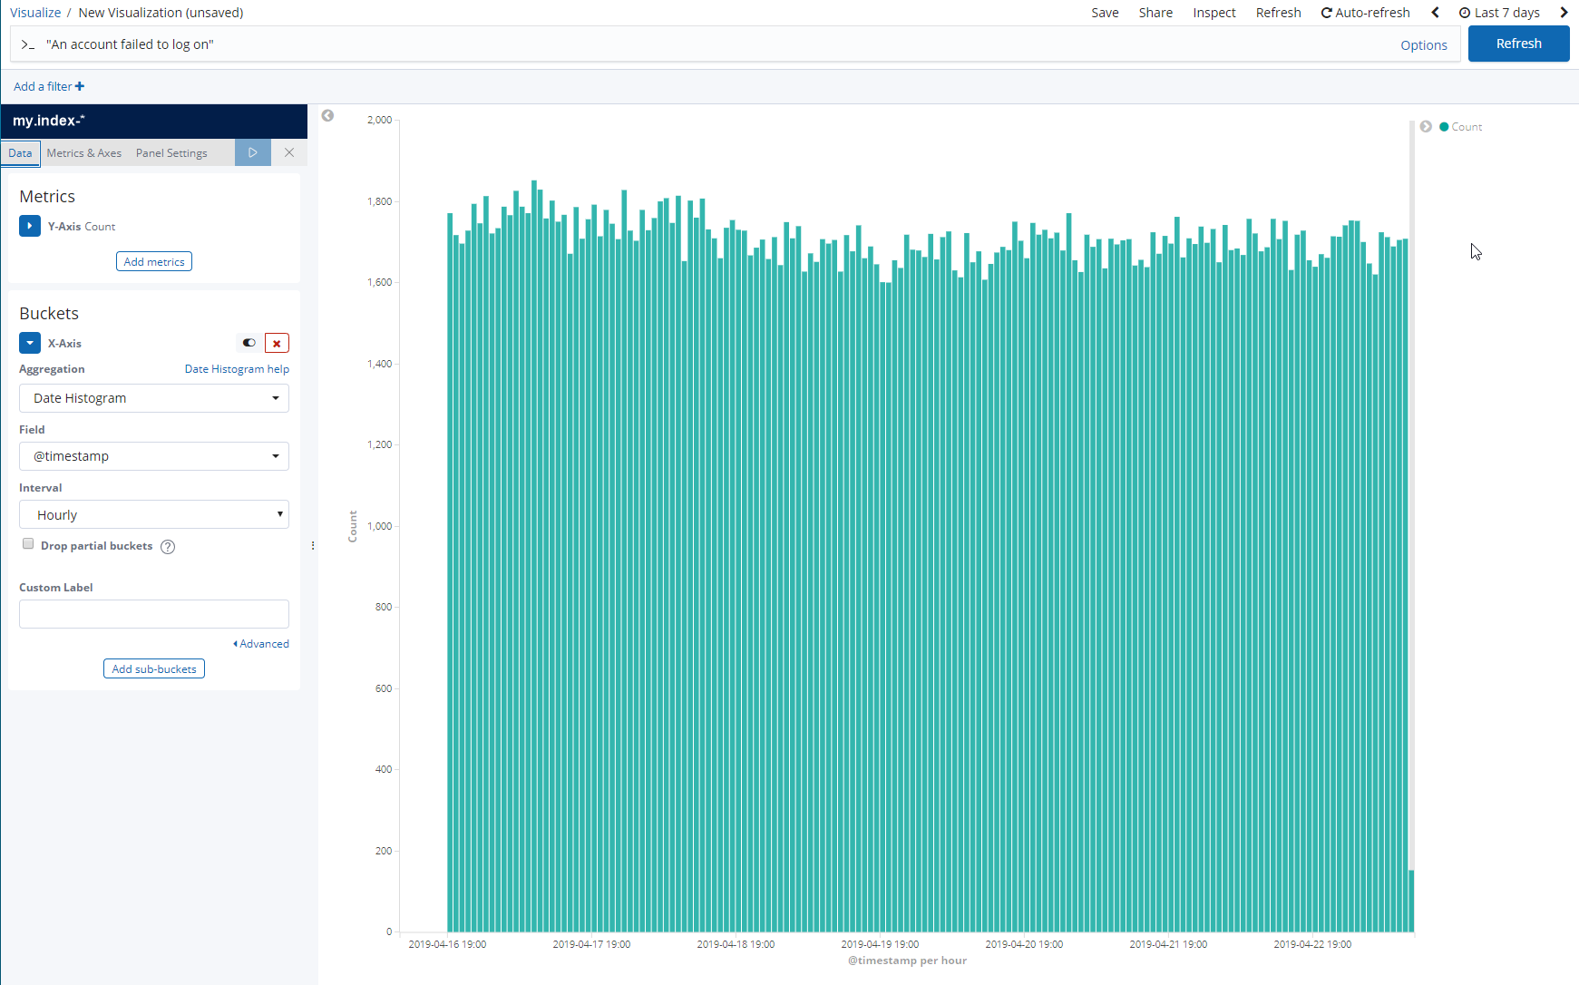The width and height of the screenshot is (1579, 985).
Task: Click the Count legend label
Action: point(1467,127)
